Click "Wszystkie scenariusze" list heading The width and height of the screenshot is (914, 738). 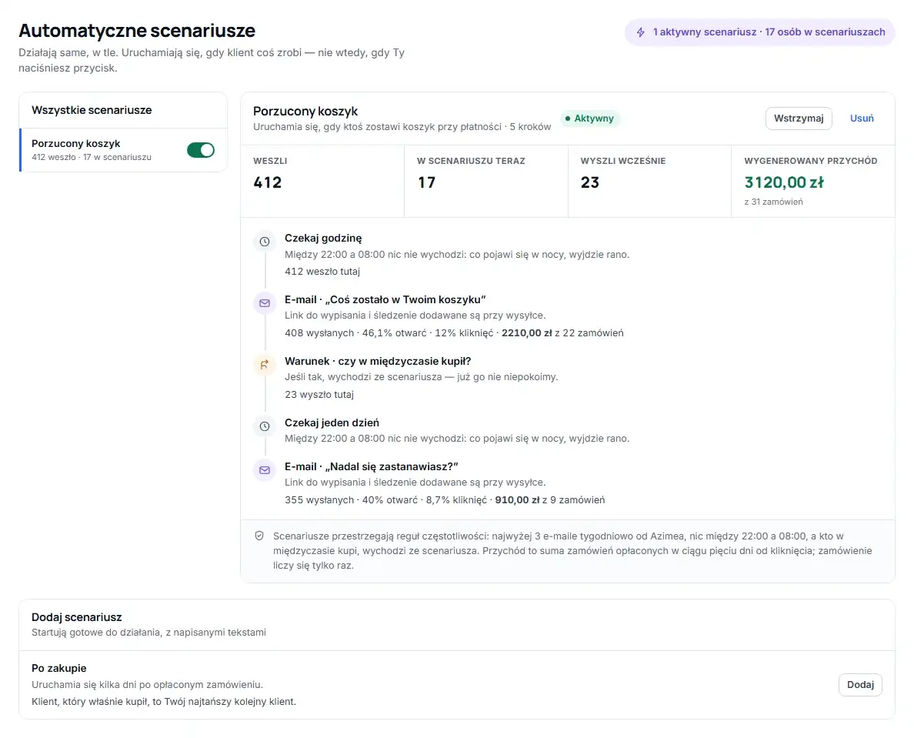92,110
